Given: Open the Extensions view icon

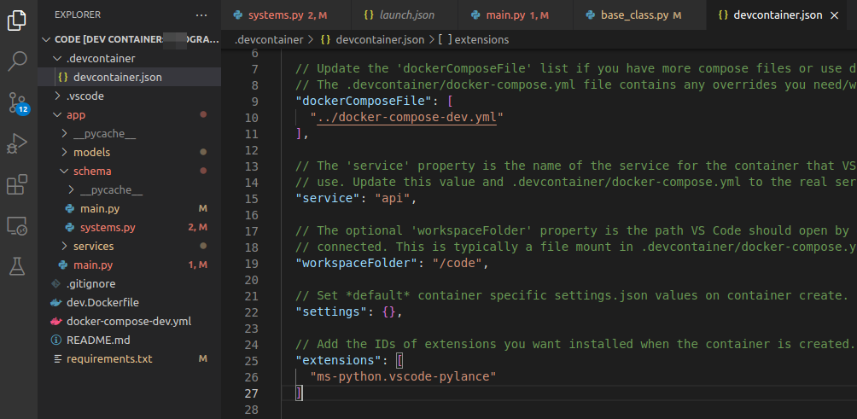Looking at the screenshot, I should click(17, 184).
